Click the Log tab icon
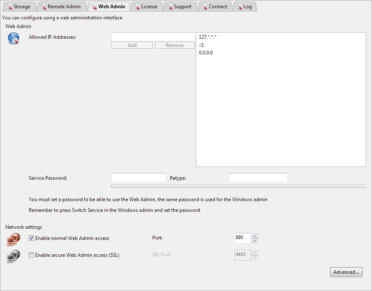The image size is (372, 291). (x=238, y=7)
